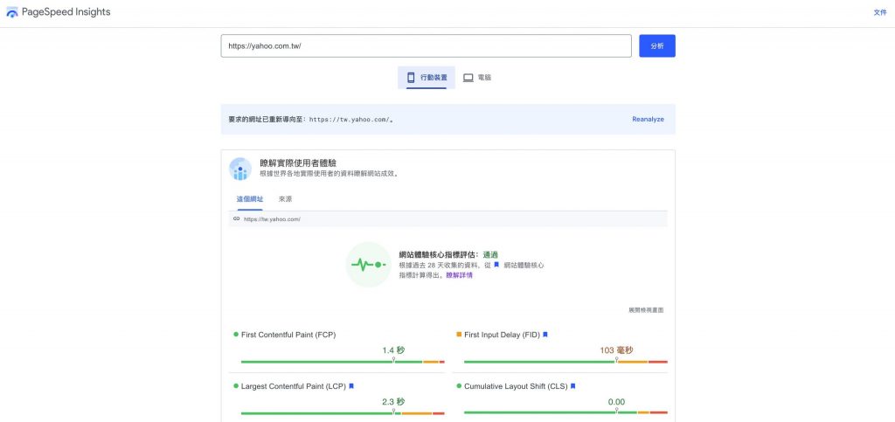The image size is (895, 422).
Task: Switch to the 電腦 desktop tab
Action: [x=477, y=78]
